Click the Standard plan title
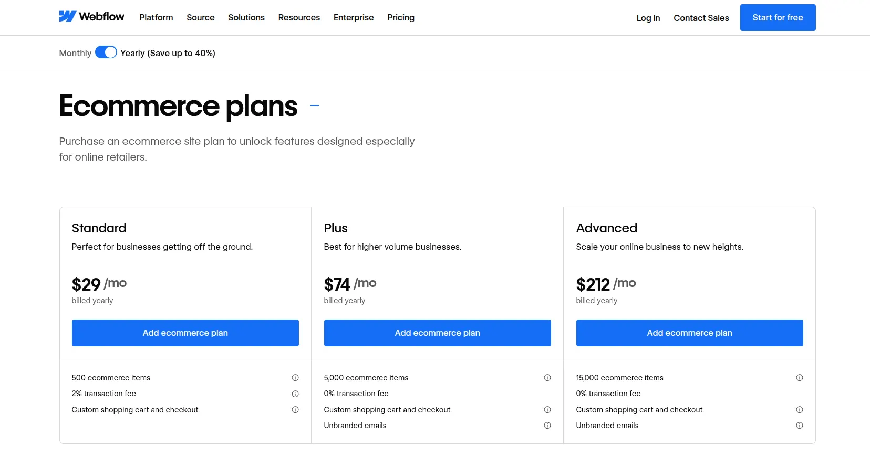This screenshot has height=457, width=870. pos(99,228)
